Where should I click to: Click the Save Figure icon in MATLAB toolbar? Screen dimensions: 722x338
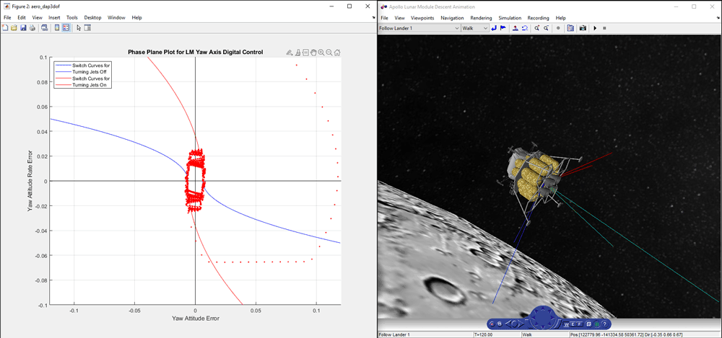pos(23,28)
